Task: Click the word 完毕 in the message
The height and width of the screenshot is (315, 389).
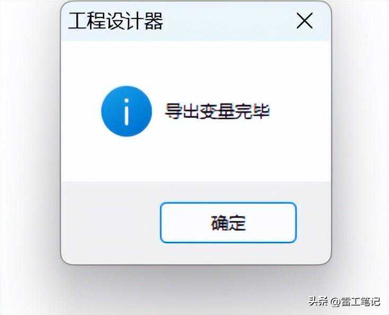Action: [252, 111]
